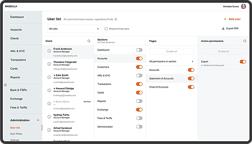Image resolution: width=252 pixels, height=144 pixels.
Task: Expand All permissions in section chevron
Action: 193,61
